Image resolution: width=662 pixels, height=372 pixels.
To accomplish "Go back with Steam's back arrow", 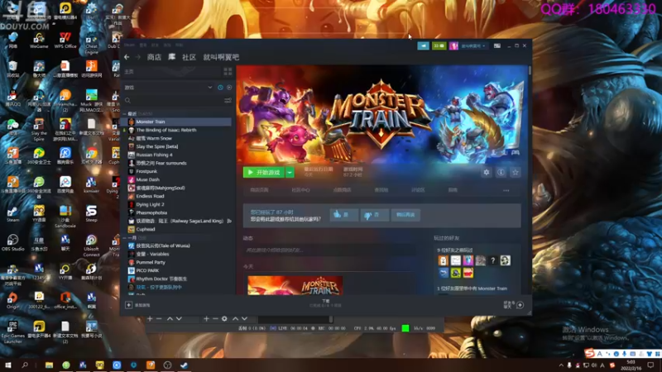I will [x=127, y=57].
